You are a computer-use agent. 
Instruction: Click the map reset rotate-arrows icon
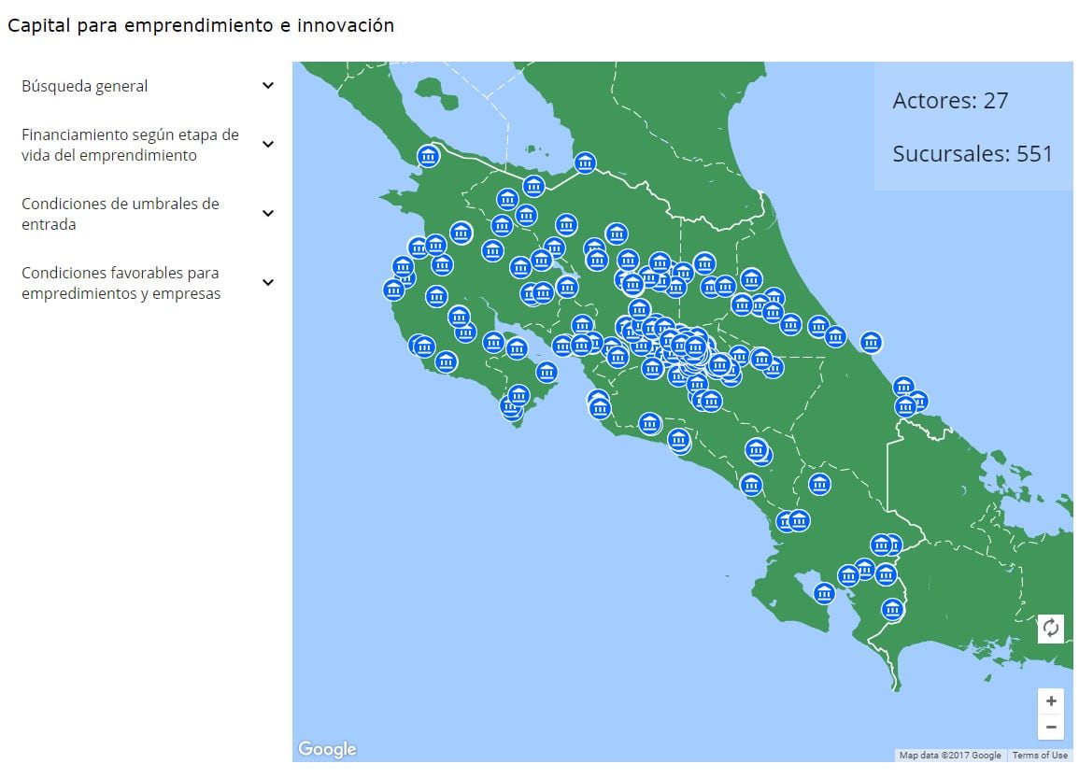point(1051,628)
